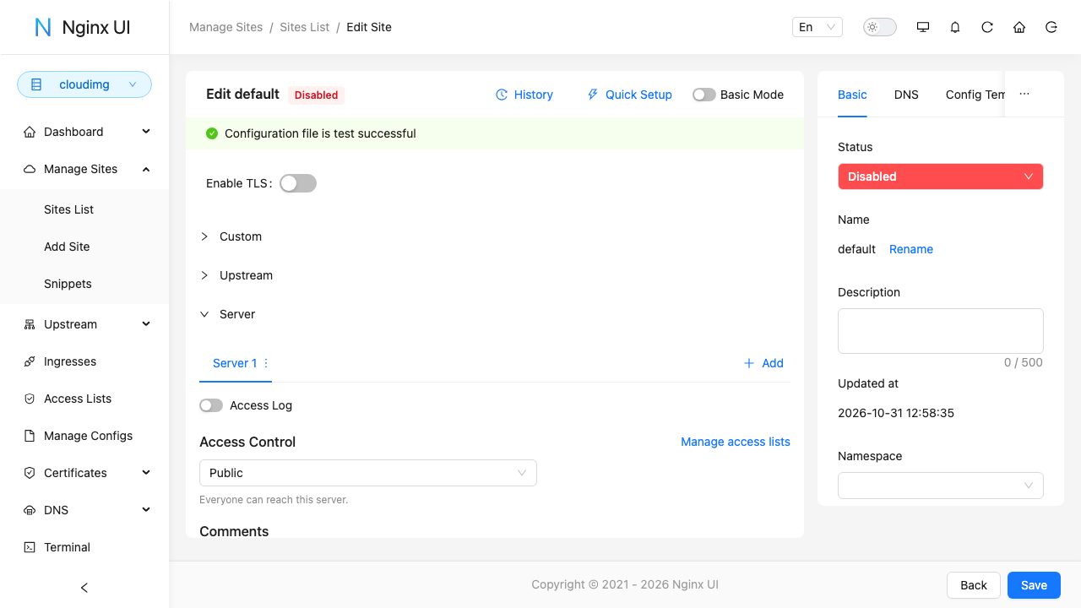Click the reload icon in header

(987, 27)
